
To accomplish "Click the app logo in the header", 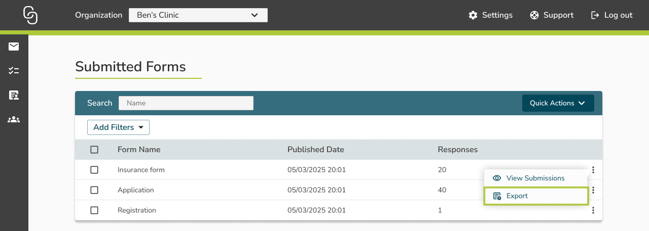I will click(x=30, y=15).
